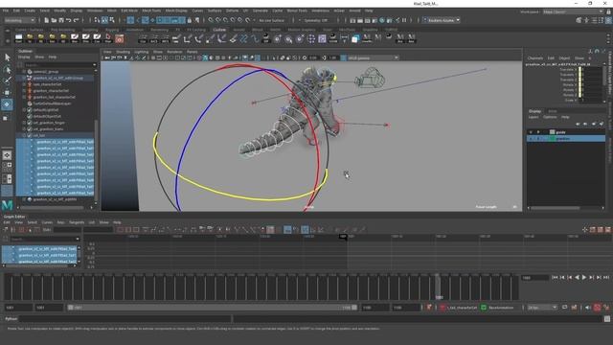Open the sRGB gamma view transform dropdown
Viewport: 613px width, 345px height.
click(x=373, y=57)
